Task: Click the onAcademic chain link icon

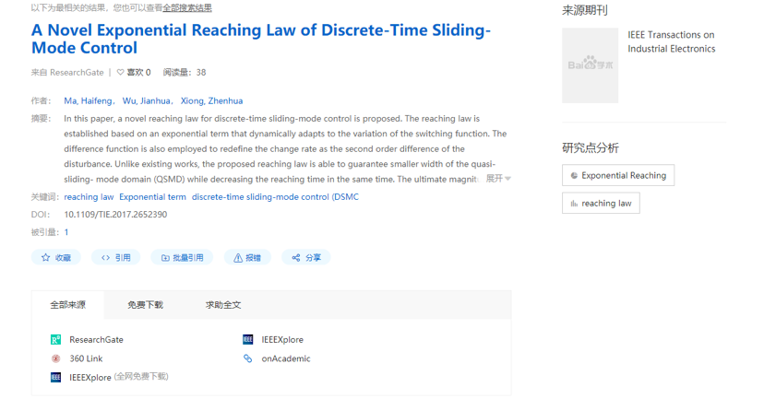Action: click(248, 358)
